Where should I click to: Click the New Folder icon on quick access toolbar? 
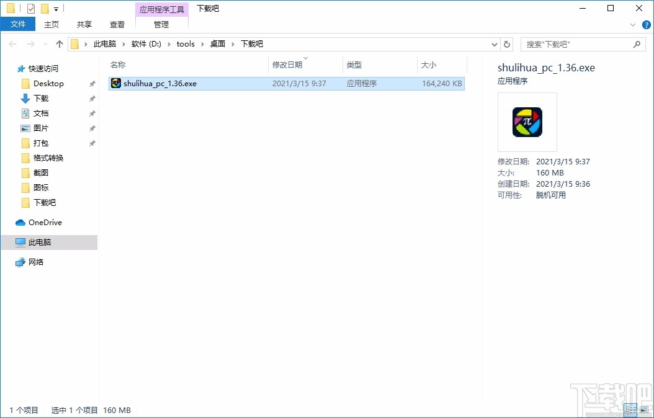pos(44,9)
